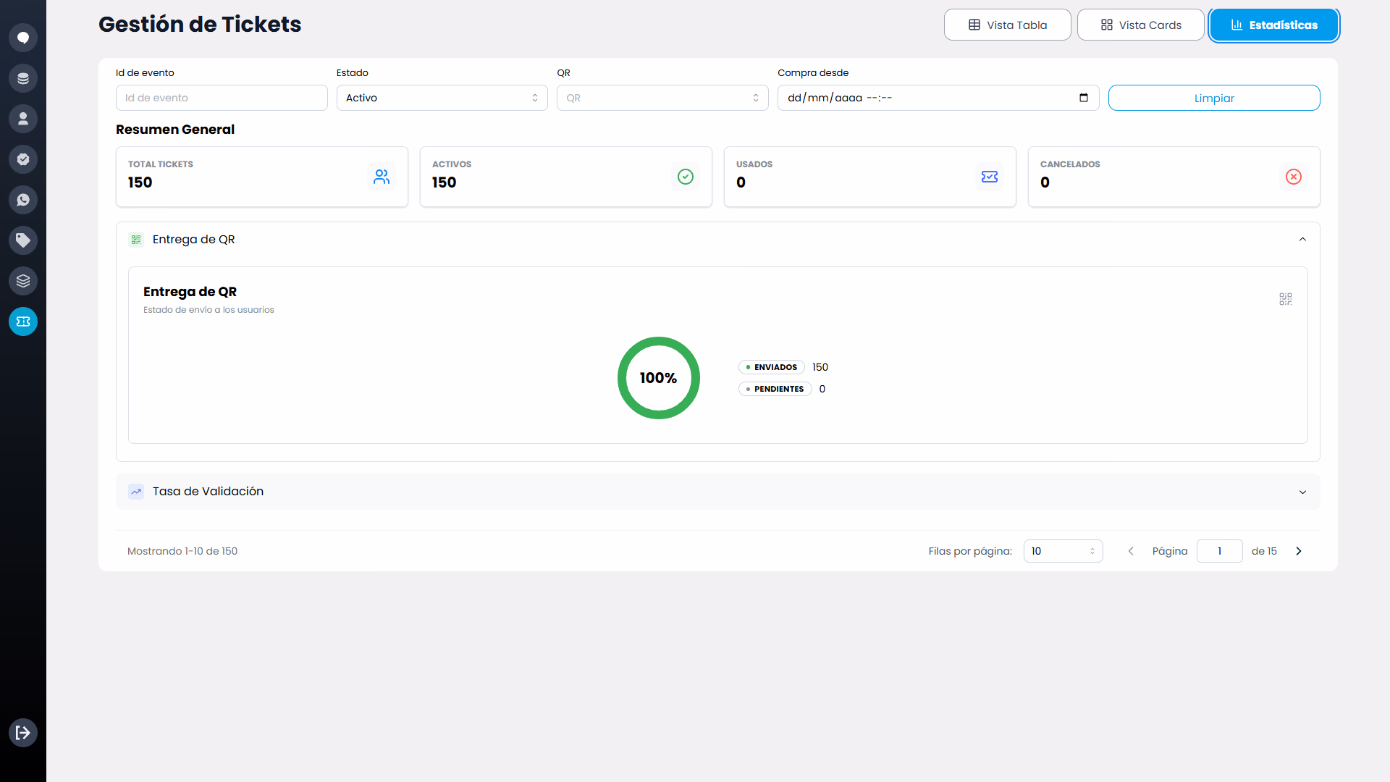Open the Filas por página dropdown
1390x782 pixels.
click(x=1063, y=551)
